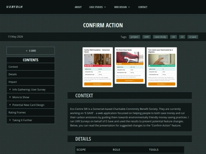Click the CONFIRM ACTION page title
Image resolution: width=206 pixels, height=154 pixels.
(x=103, y=25)
